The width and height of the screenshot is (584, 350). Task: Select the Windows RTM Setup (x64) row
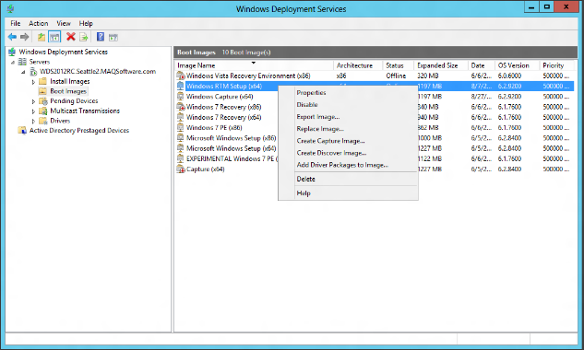click(x=375, y=87)
